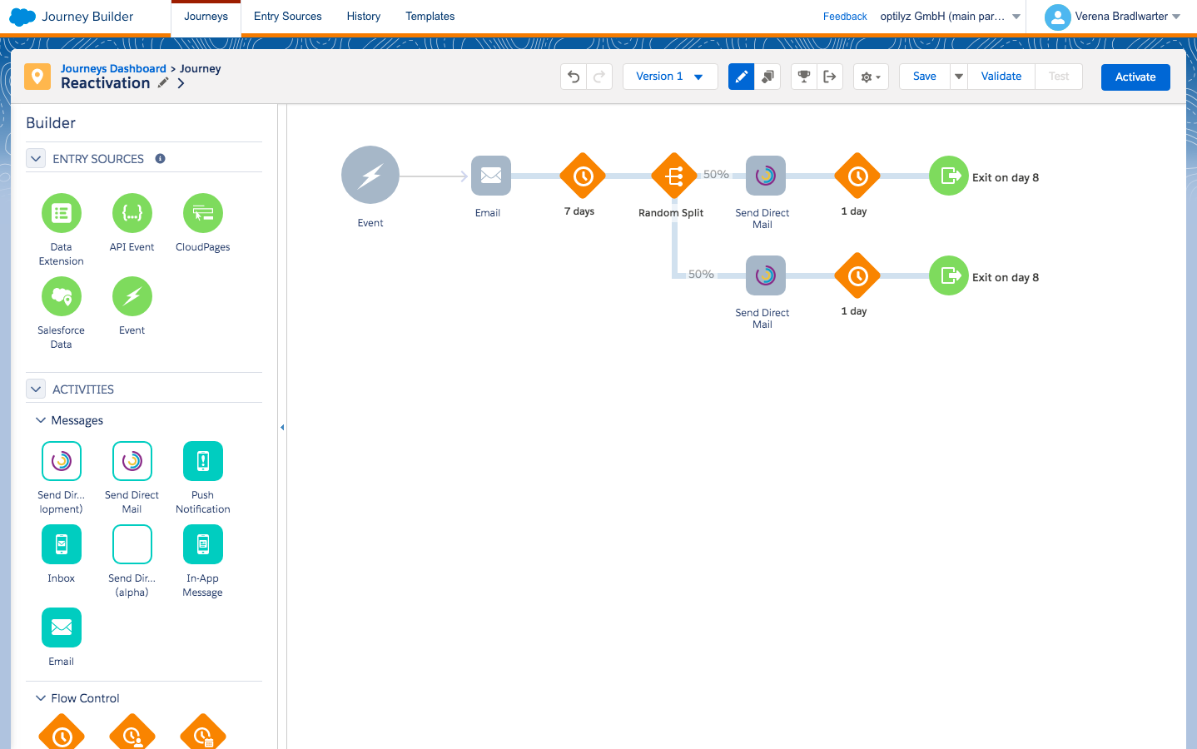Click the Push Notification activity icon
The image size is (1197, 749).
[x=202, y=461]
